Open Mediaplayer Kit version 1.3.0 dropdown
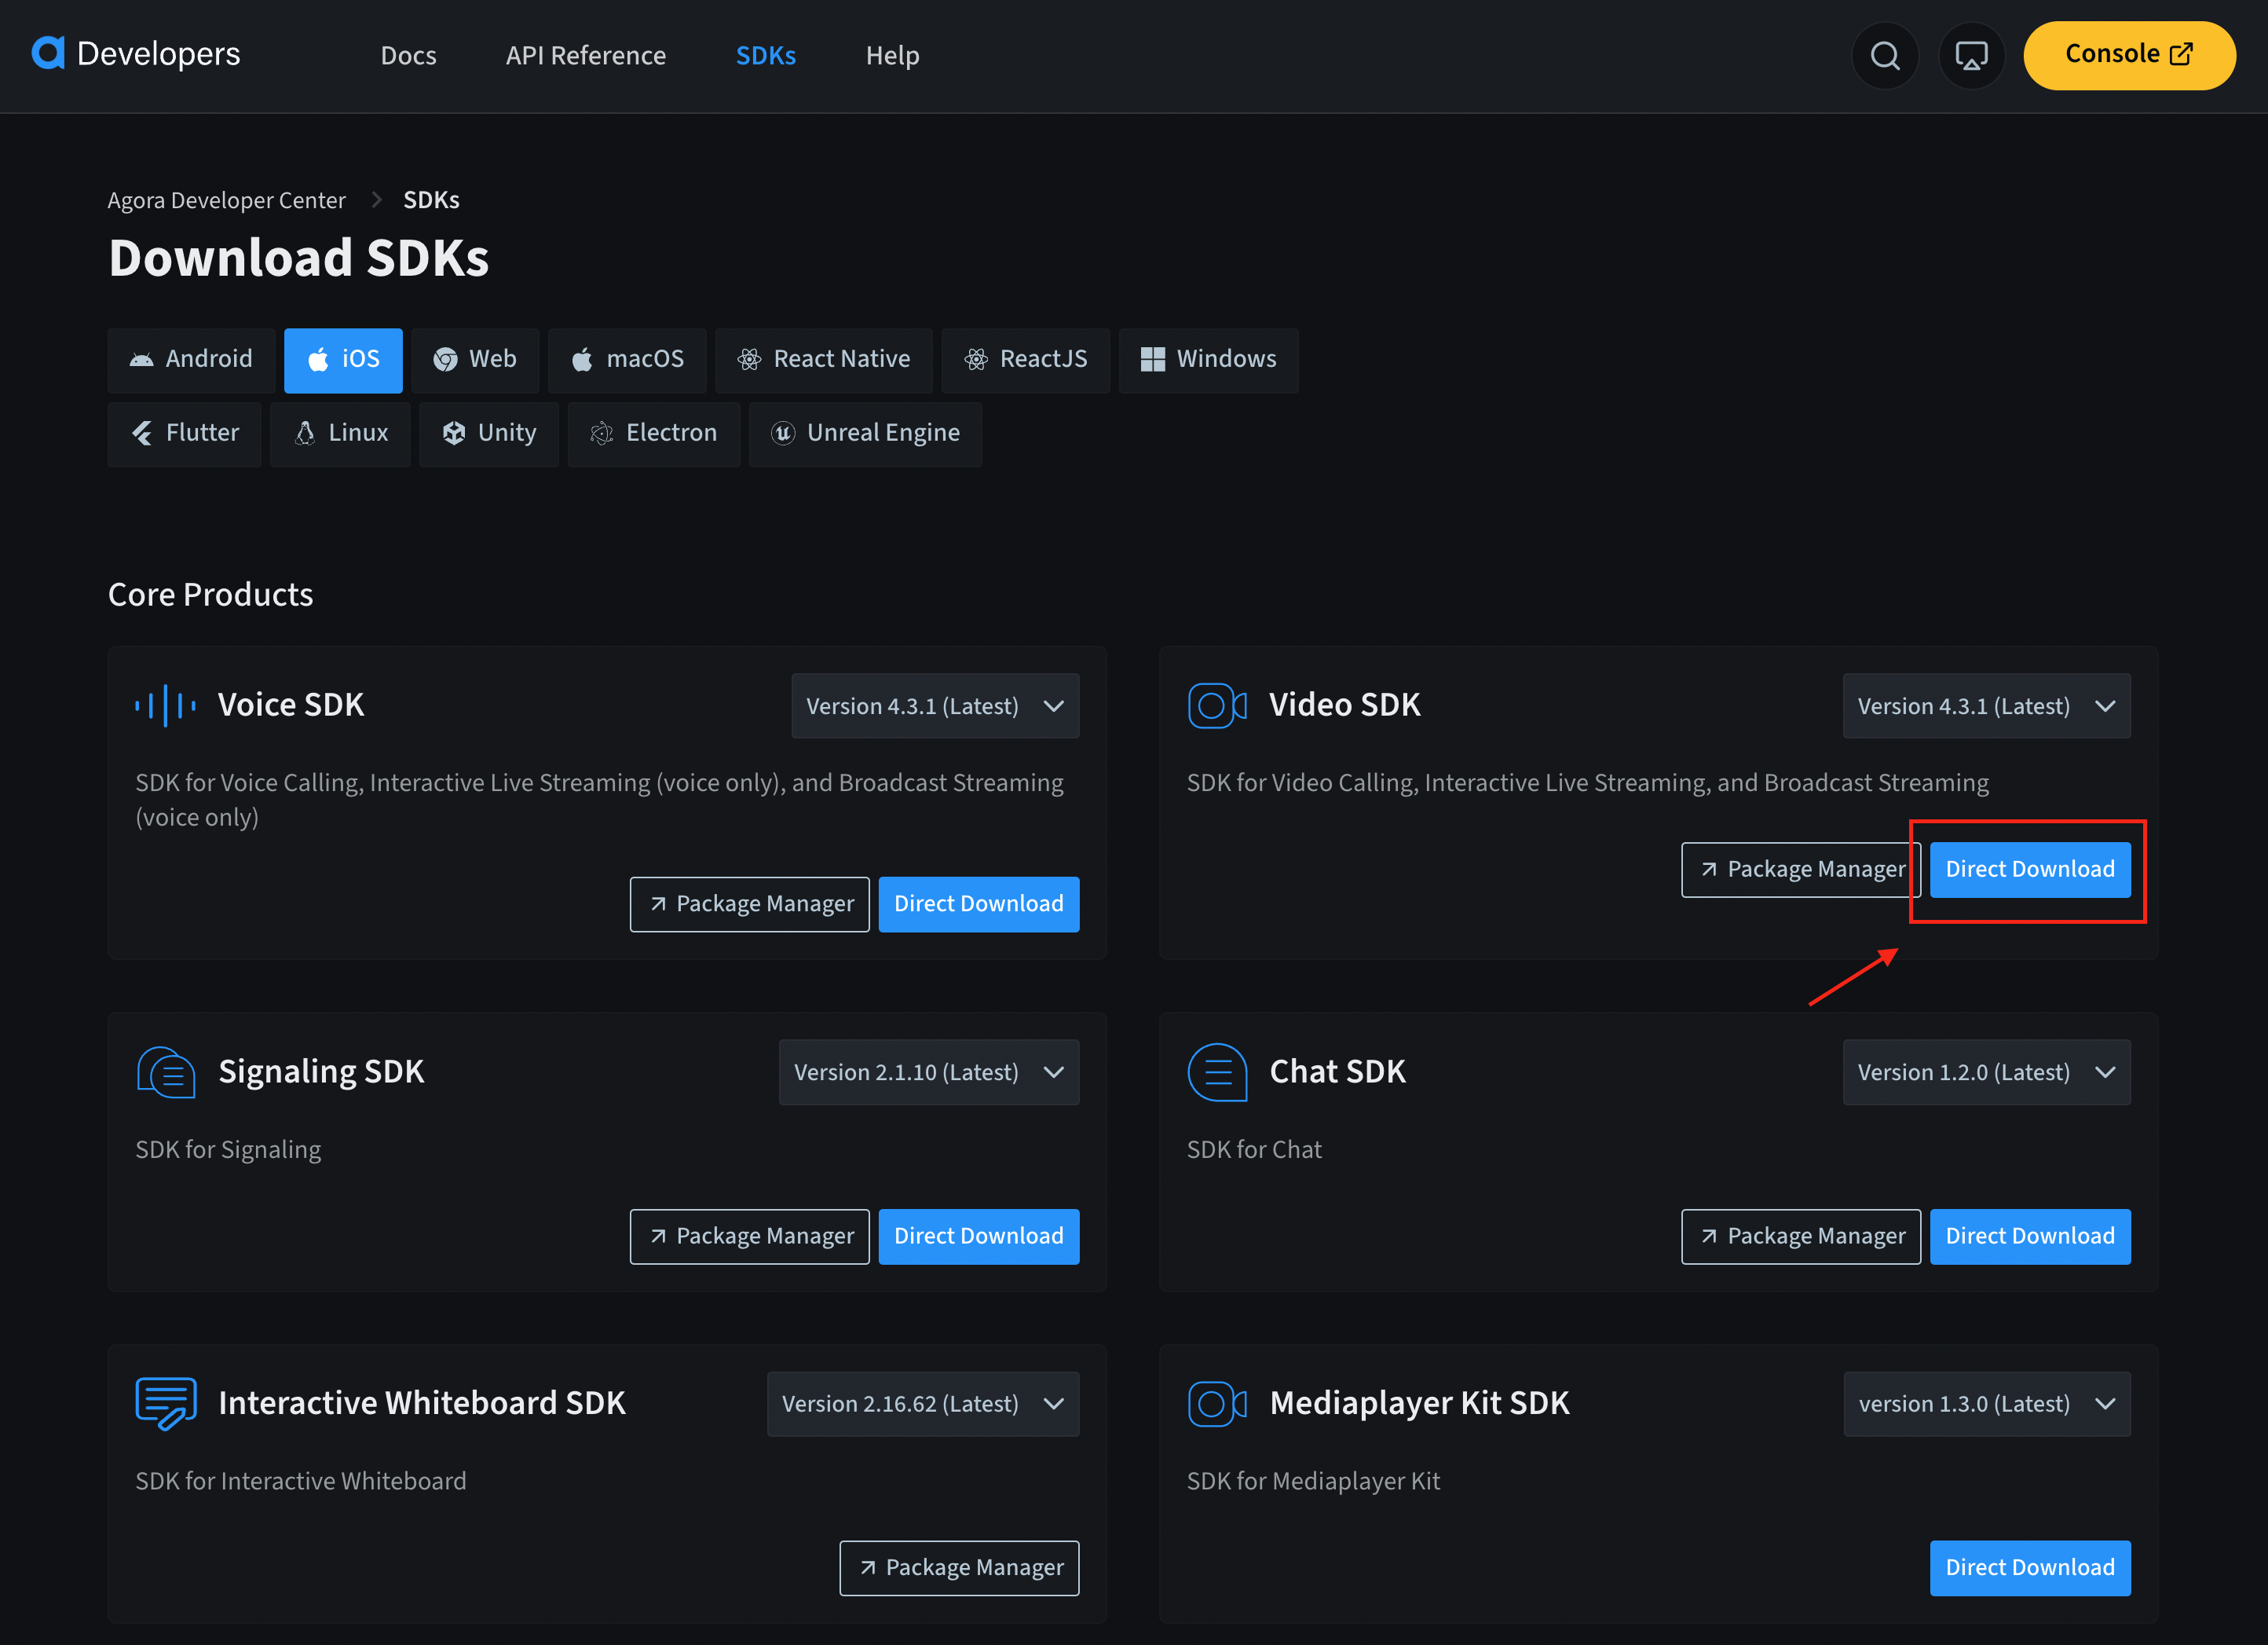Image resolution: width=2268 pixels, height=1645 pixels. click(1986, 1404)
